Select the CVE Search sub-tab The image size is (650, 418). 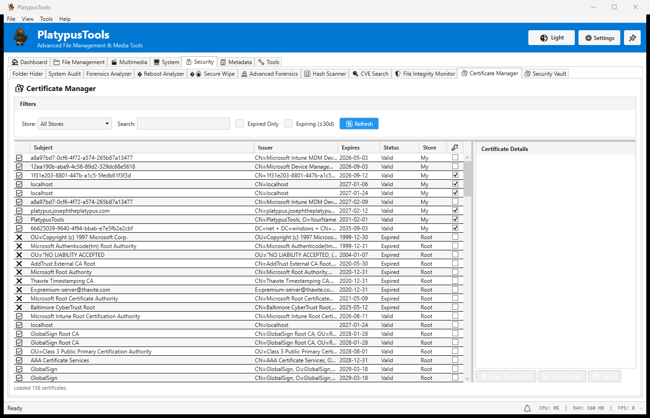(370, 73)
